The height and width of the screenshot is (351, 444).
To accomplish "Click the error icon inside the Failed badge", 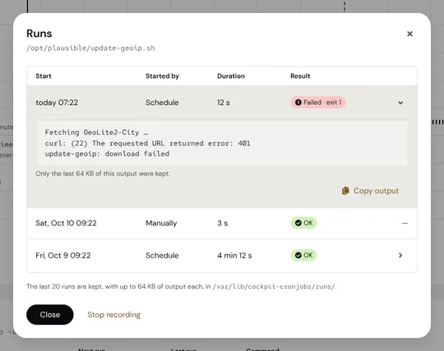I will coord(298,103).
